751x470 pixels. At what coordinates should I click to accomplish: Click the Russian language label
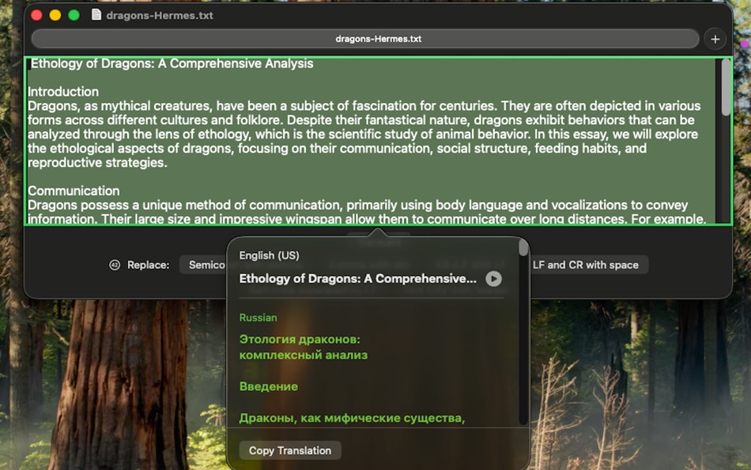tap(259, 317)
